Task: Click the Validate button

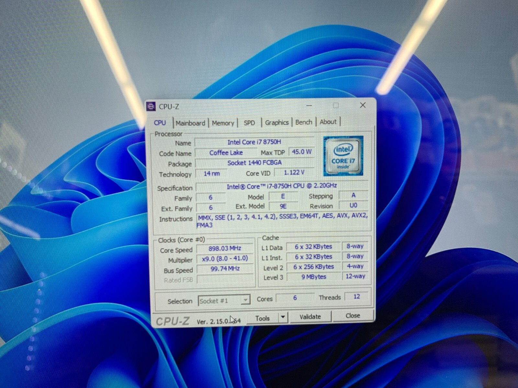Action: pos(310,317)
